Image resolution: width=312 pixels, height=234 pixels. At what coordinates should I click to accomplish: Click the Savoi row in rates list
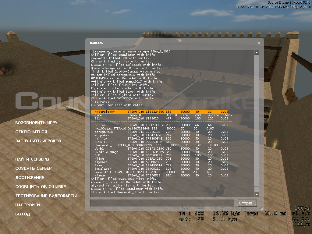pyautogui.click(x=161, y=165)
